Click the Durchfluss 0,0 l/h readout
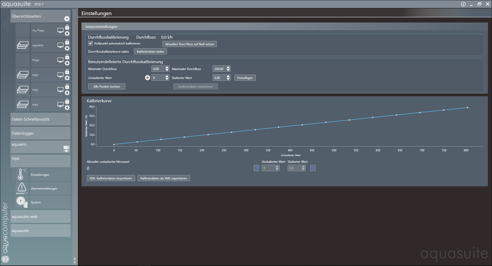 point(167,37)
